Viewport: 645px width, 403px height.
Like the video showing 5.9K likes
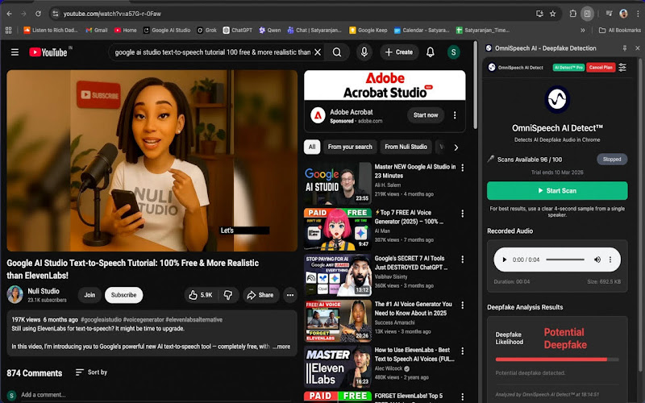tap(199, 295)
